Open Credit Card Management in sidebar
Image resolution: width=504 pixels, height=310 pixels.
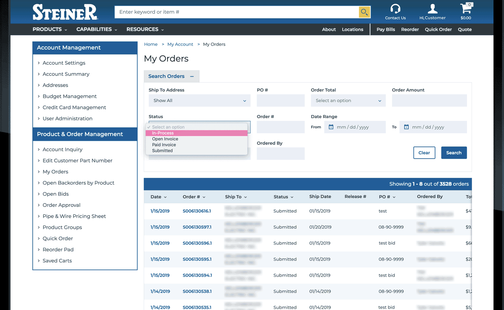click(x=74, y=108)
